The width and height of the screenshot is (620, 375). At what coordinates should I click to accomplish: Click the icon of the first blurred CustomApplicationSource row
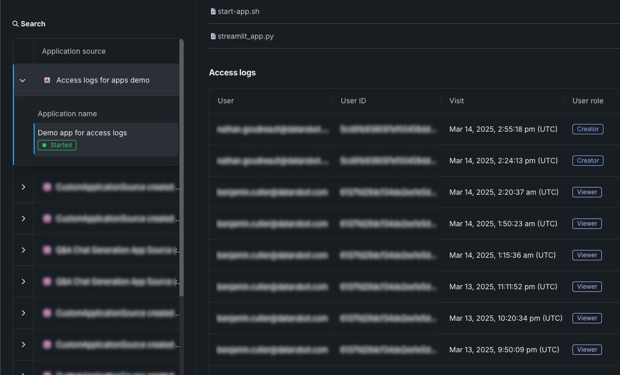(47, 187)
